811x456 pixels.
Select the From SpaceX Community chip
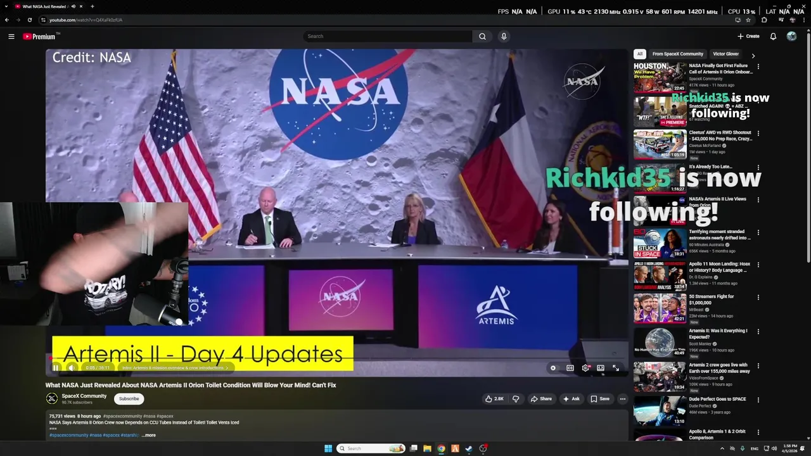pyautogui.click(x=678, y=54)
